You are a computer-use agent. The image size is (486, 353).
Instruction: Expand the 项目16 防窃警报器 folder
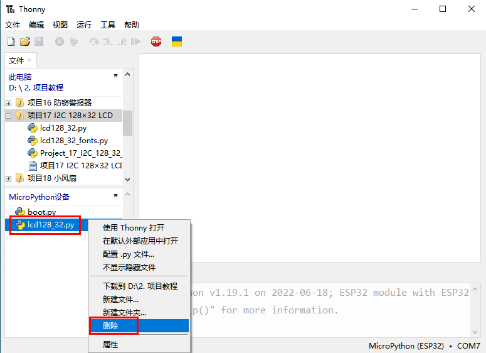[x=8, y=103]
